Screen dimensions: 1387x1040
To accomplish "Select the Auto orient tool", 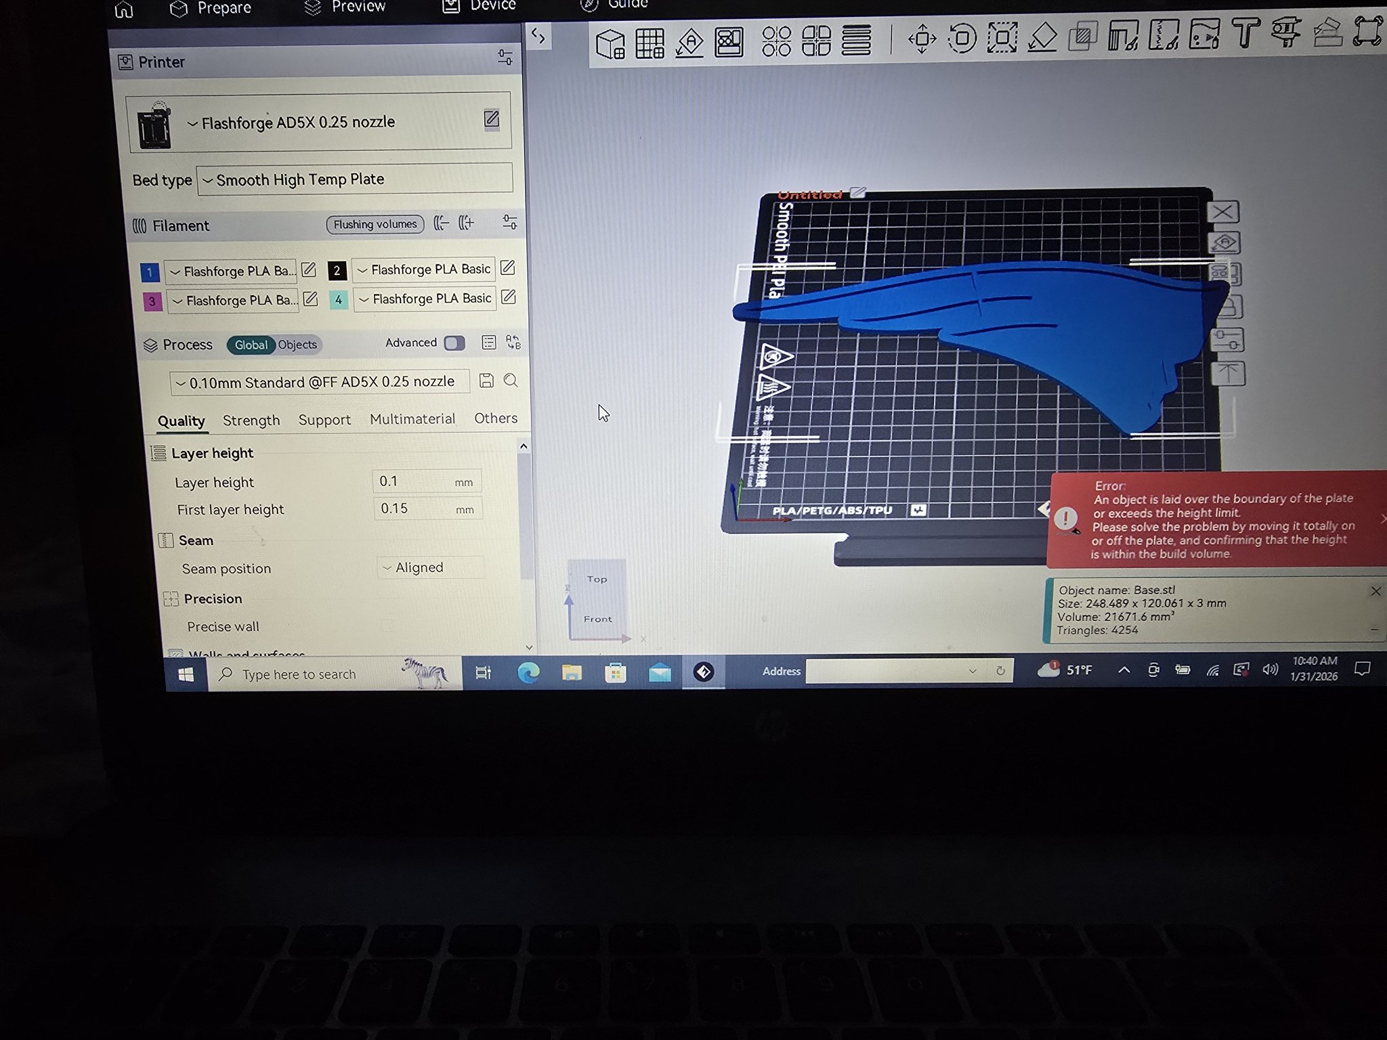I will pos(689,43).
